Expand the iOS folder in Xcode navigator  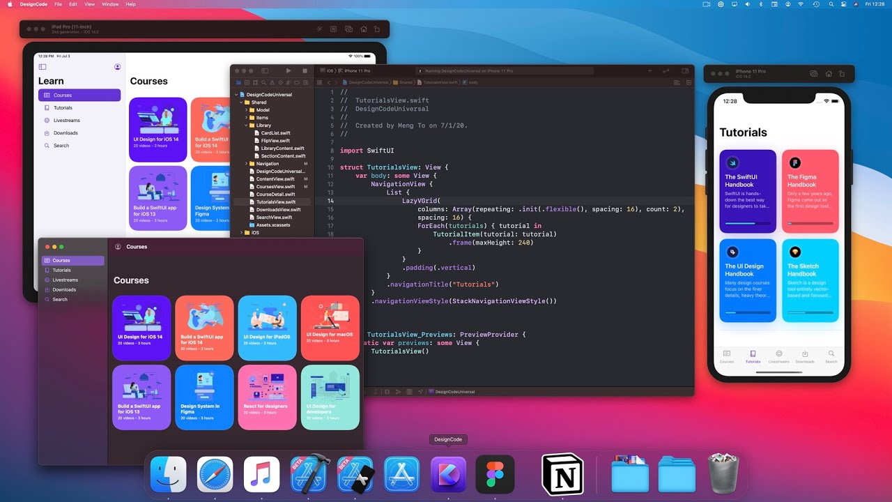(242, 233)
